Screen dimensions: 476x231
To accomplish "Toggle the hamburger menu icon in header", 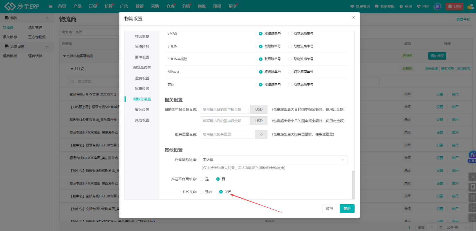I will tap(50, 6).
